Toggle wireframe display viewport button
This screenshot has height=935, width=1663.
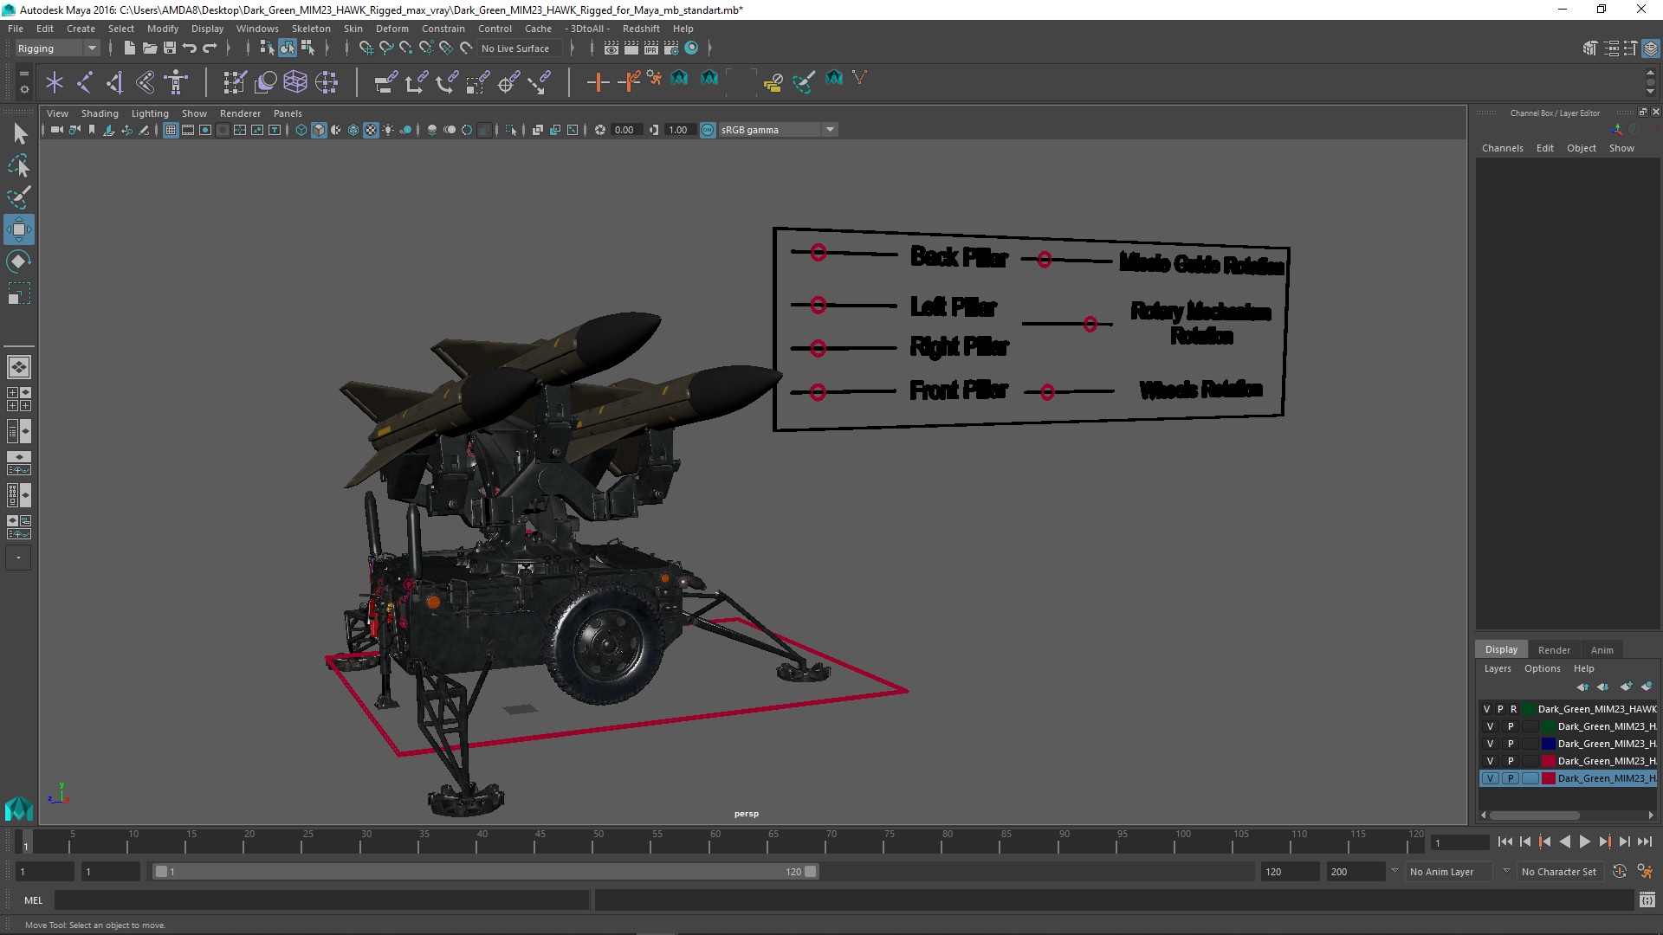(301, 130)
